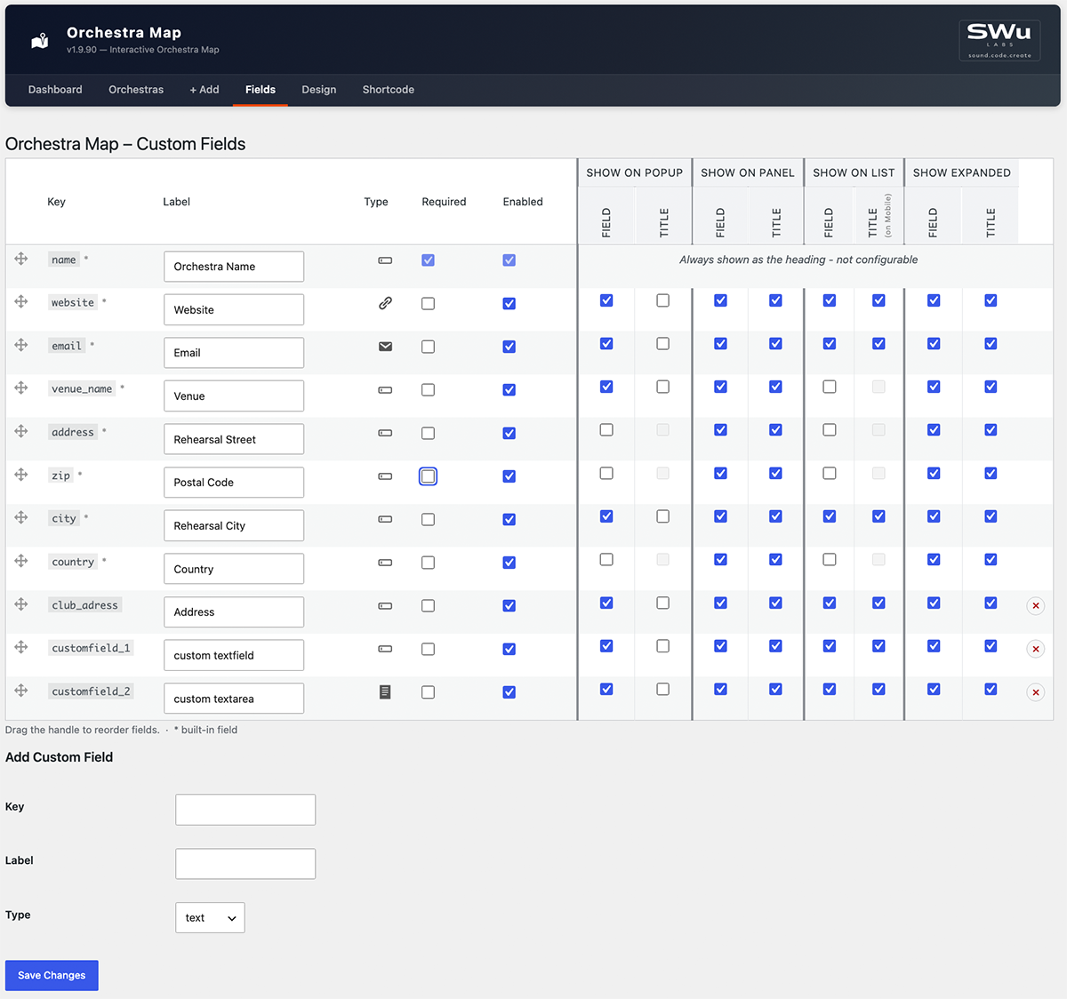Uncheck panel field display for city
Screen dimensions: 1067x999
point(720,516)
